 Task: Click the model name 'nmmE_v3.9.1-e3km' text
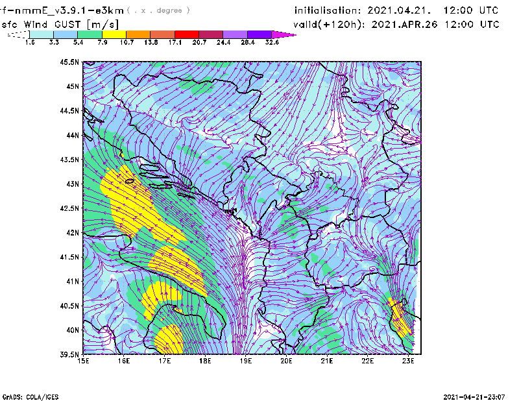(69, 10)
